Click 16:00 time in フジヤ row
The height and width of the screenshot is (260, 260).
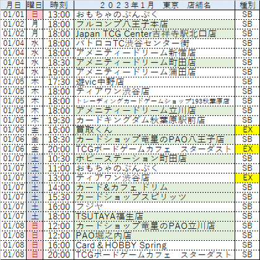(x=58, y=207)
